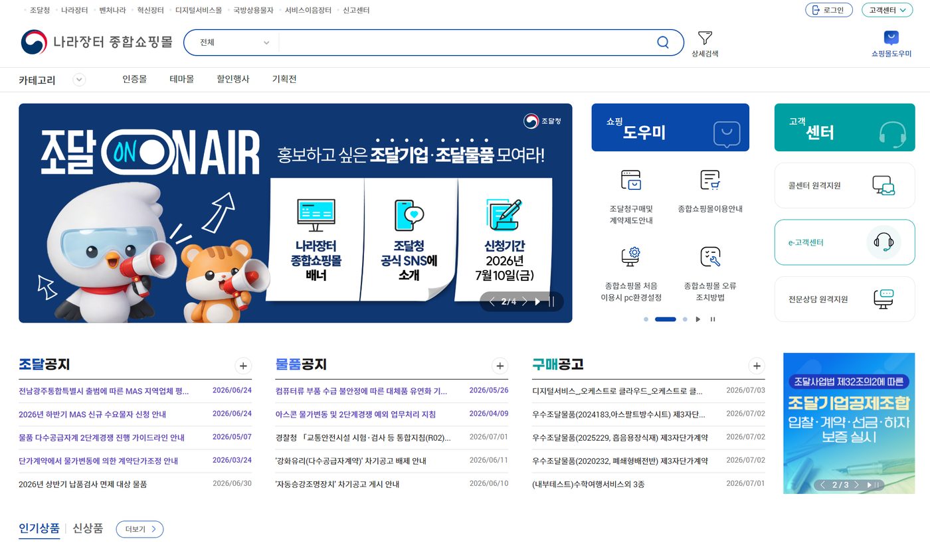Image resolution: width=930 pixels, height=545 pixels.
Task: Open the 할인행사 menu
Action: [x=233, y=79]
